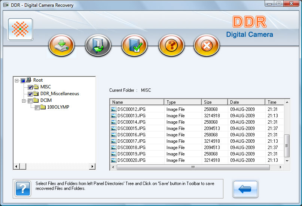Click the image icon of DSC00016.JPG
Screen dimensions: 302x206
pos(114,135)
